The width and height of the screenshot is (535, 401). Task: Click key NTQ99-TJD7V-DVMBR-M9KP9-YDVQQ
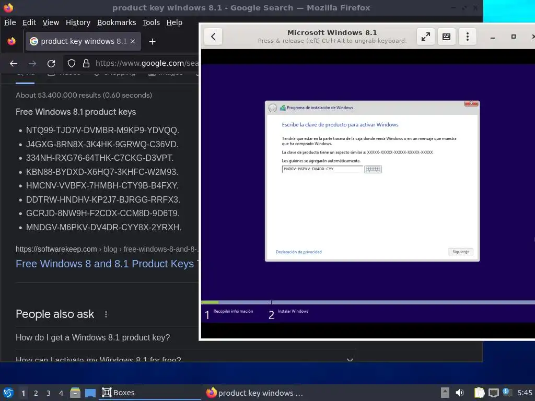point(102,130)
